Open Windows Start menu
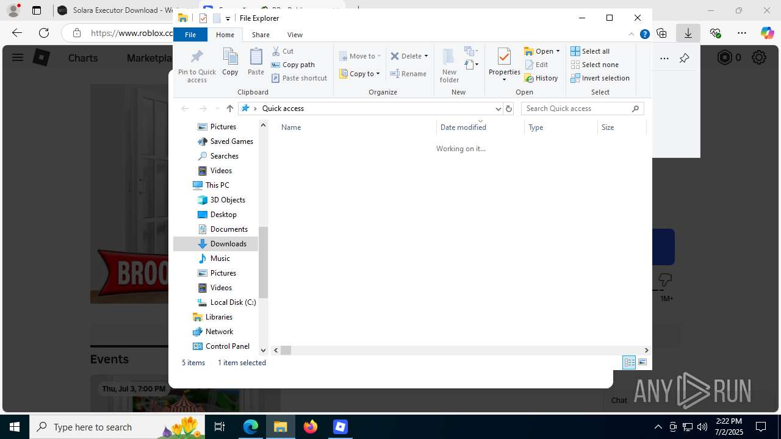 tap(15, 427)
